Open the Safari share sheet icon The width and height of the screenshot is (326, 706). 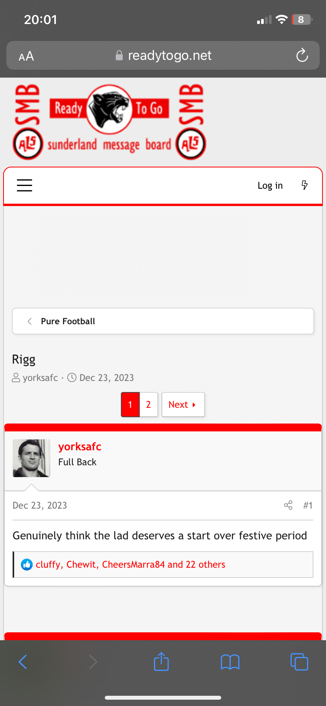[x=161, y=661]
